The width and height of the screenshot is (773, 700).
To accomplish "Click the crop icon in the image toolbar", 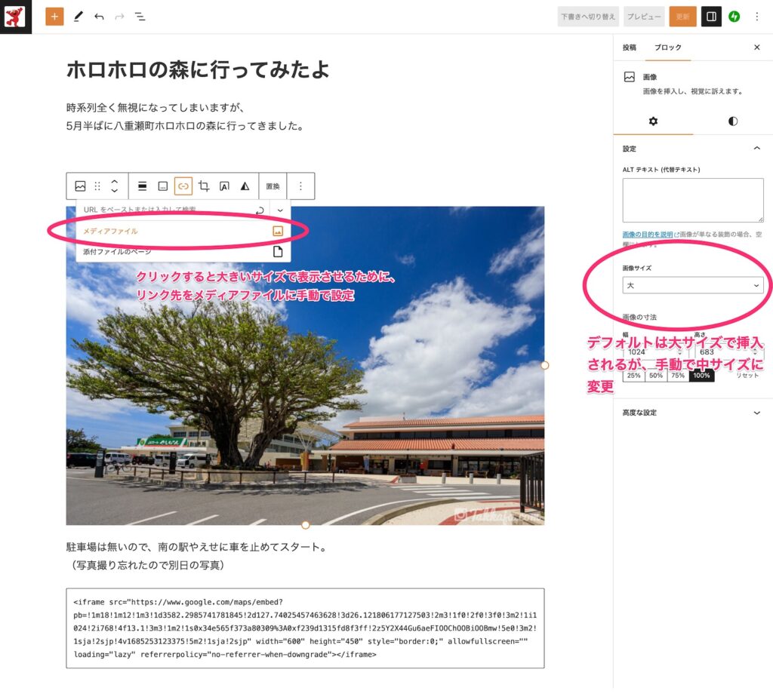I will [204, 186].
